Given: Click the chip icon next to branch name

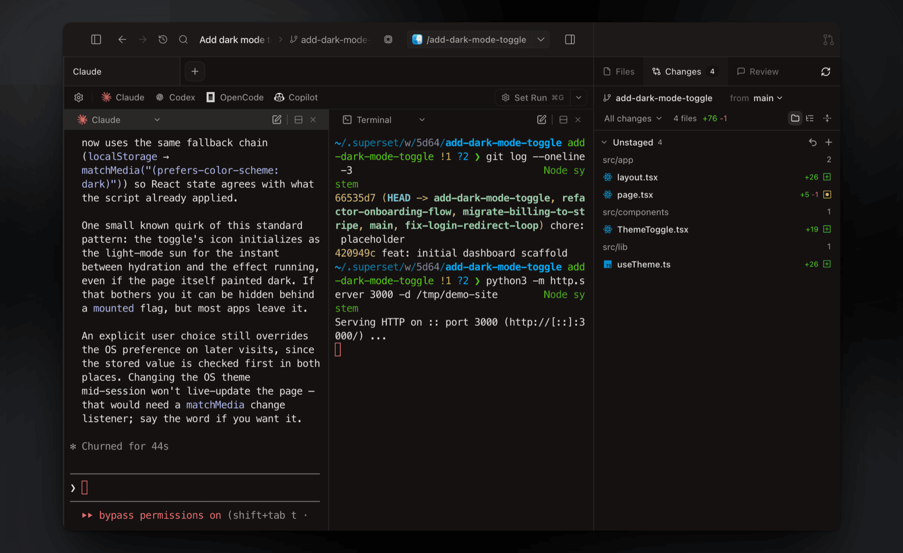Looking at the screenshot, I should 388,39.
